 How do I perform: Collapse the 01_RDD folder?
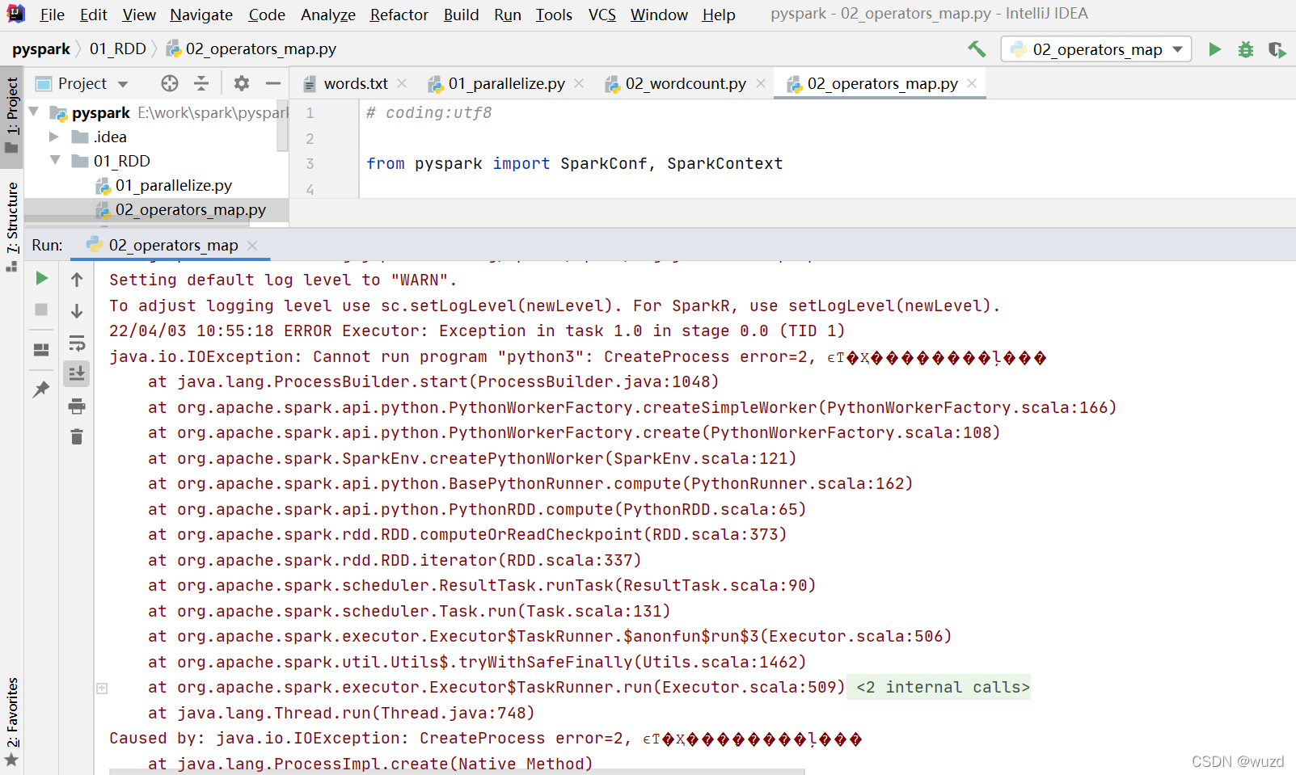pyautogui.click(x=54, y=161)
